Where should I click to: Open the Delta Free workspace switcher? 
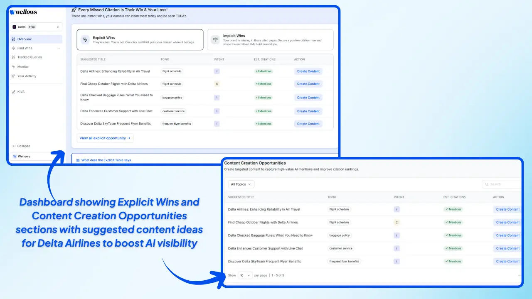(36, 27)
